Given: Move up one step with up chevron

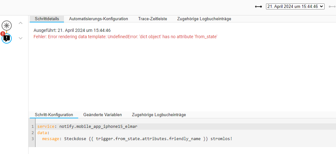Looking at the screenshot, I should point(21,23).
